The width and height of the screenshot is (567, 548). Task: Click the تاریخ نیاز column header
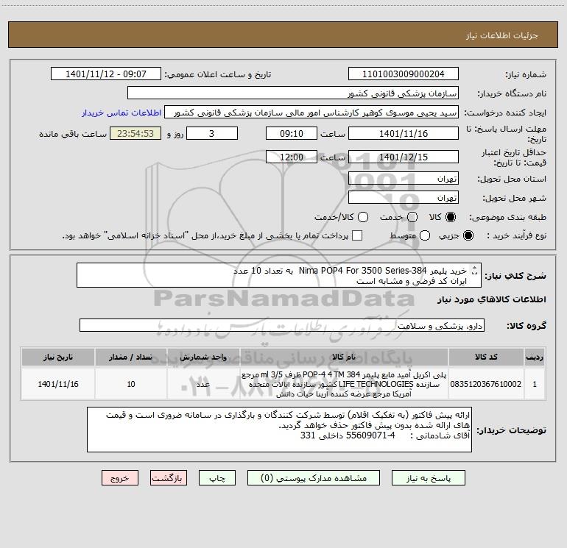58,357
